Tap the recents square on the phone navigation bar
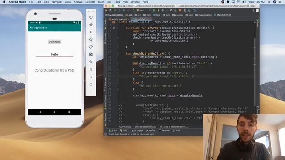Viewport: 285px width, 160px height. [x=69, y=112]
